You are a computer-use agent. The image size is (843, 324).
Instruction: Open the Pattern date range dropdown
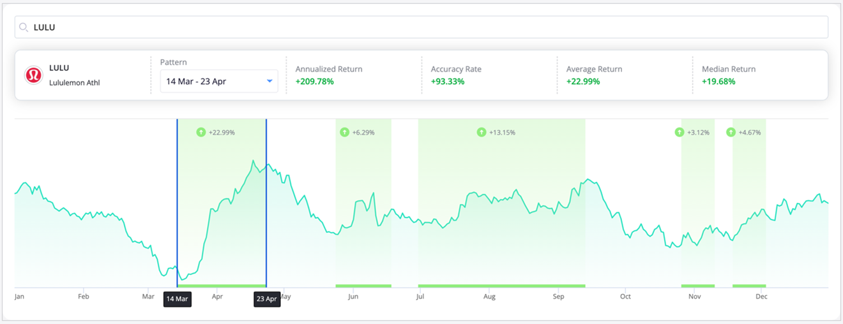coord(219,81)
